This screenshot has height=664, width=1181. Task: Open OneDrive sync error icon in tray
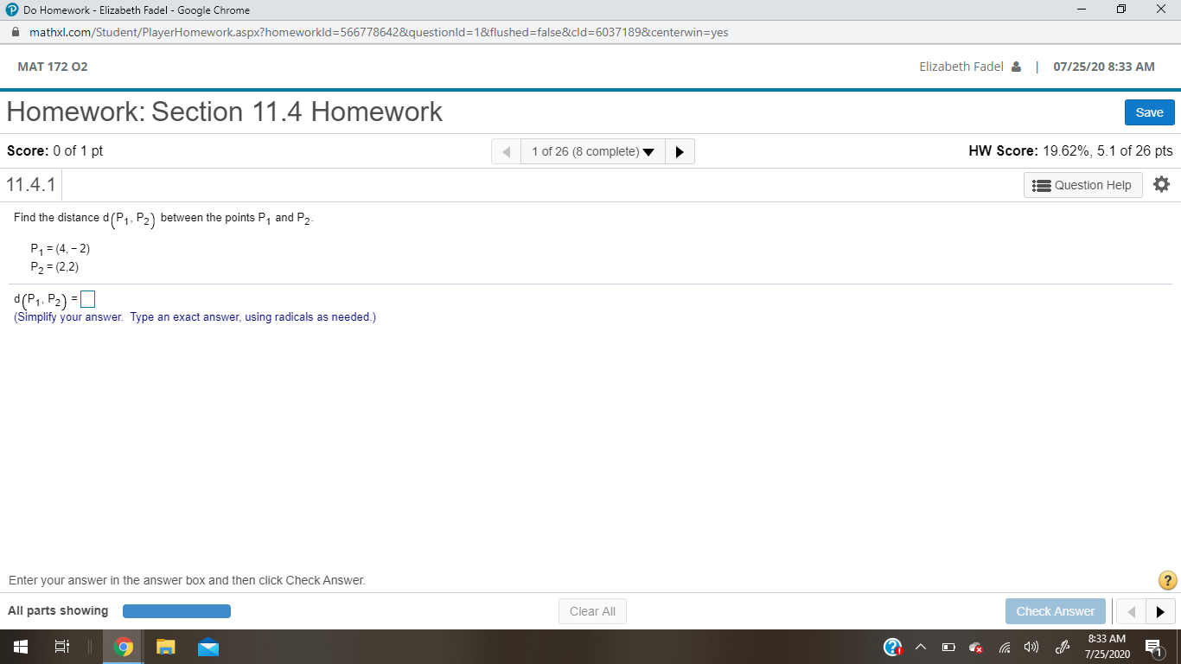click(x=975, y=646)
